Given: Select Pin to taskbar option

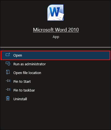Looking at the screenshot, I should pos(24,90).
